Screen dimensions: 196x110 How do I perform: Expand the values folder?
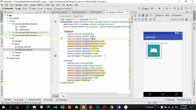coord(10,55)
